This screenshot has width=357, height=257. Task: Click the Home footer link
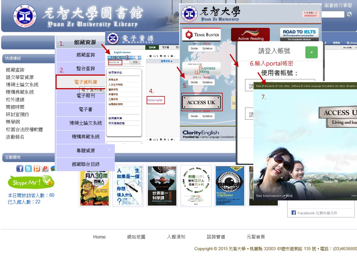pos(99,237)
